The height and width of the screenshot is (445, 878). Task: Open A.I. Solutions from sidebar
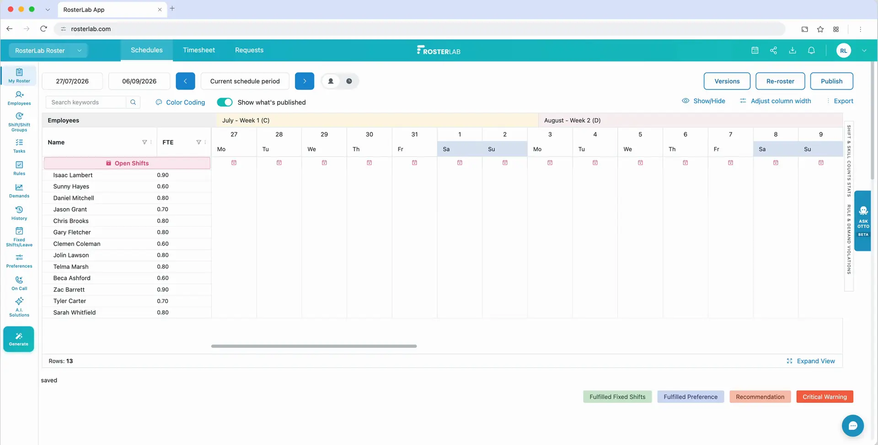tap(19, 307)
